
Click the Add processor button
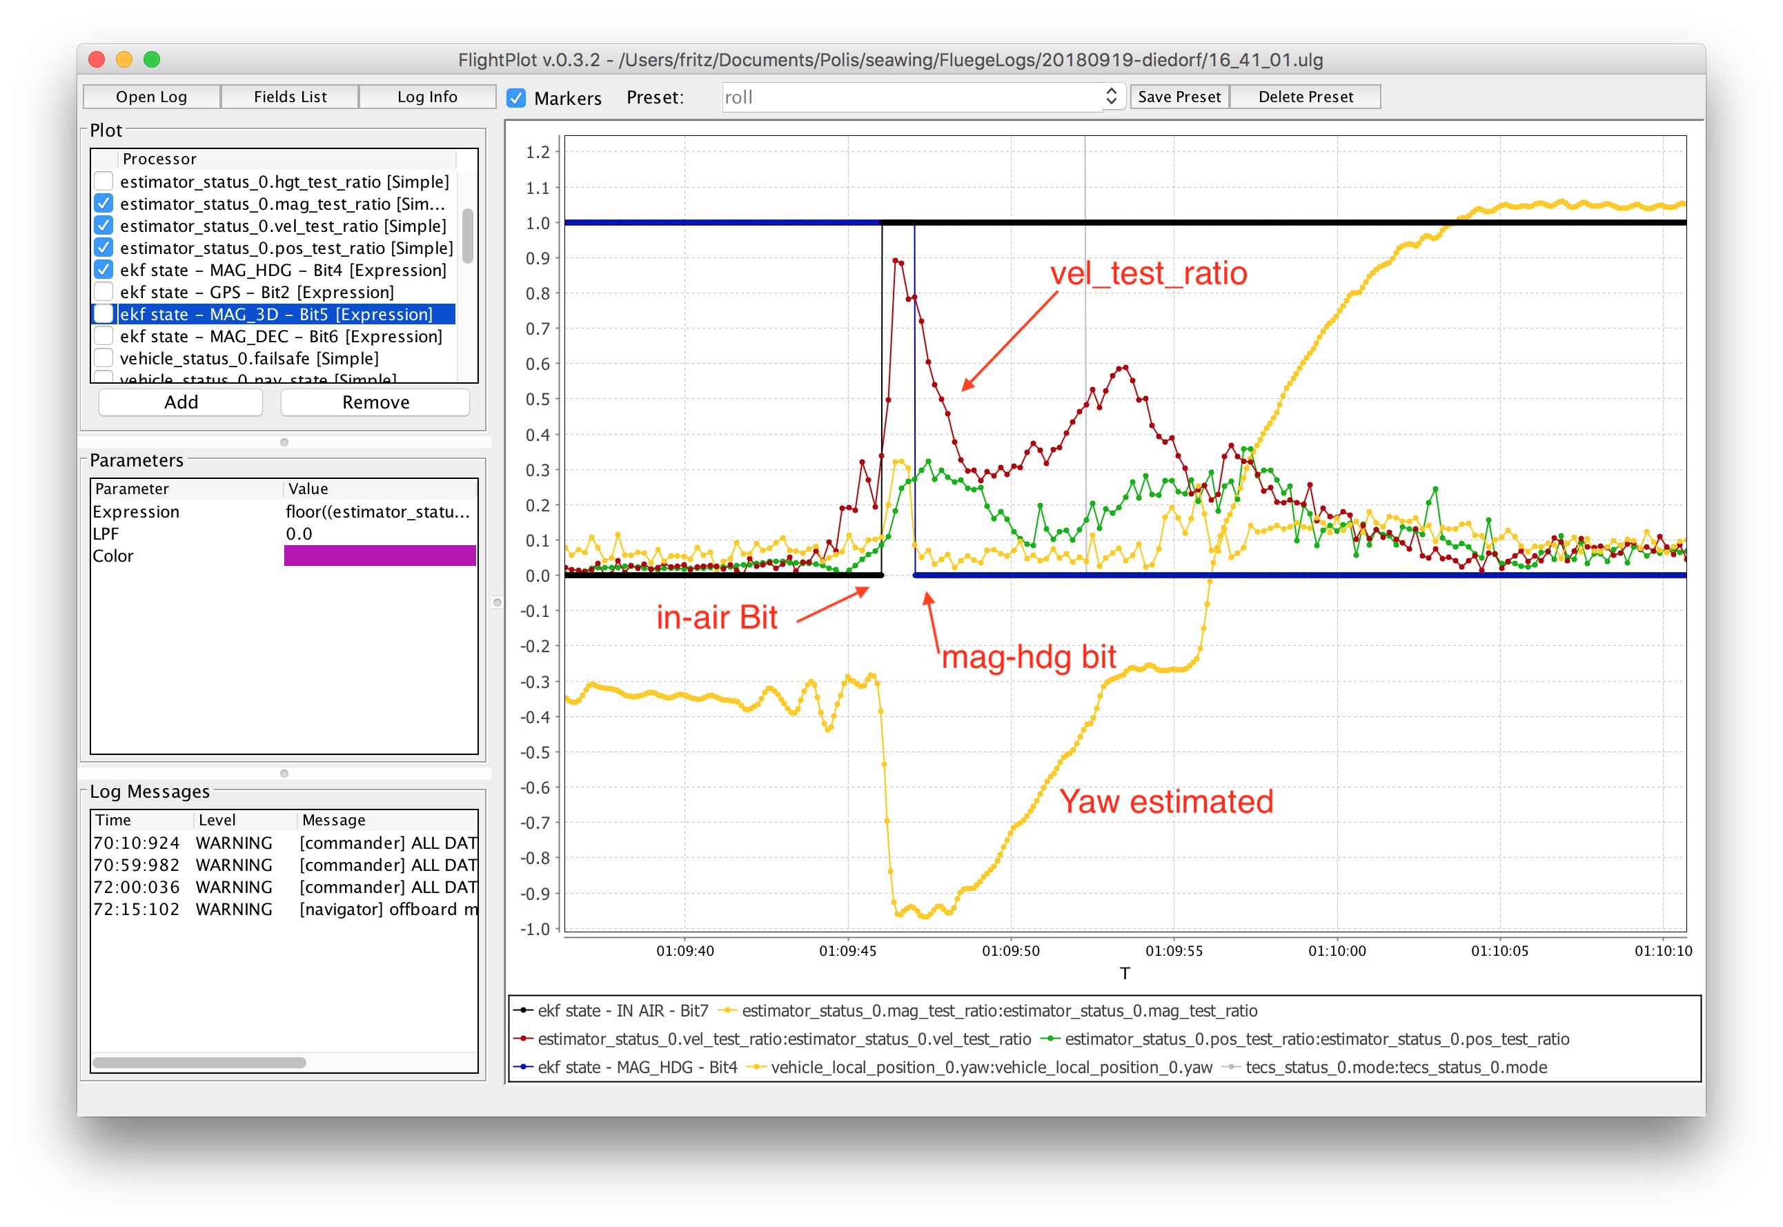tap(181, 402)
